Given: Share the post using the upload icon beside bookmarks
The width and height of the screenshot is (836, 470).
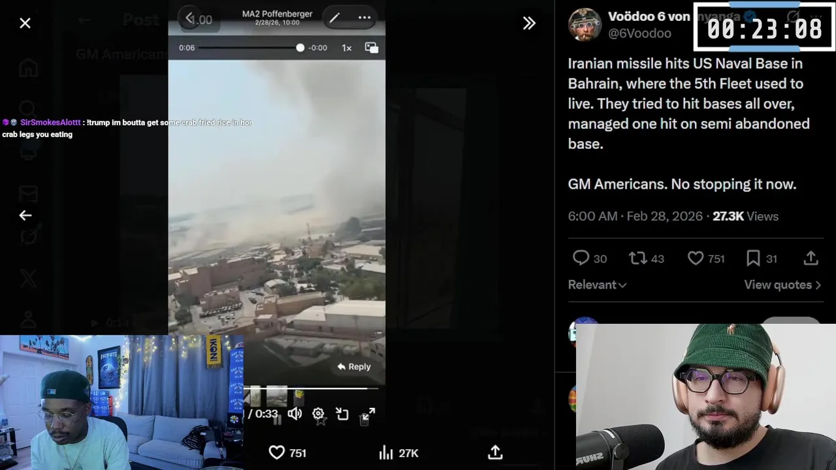Looking at the screenshot, I should [811, 258].
